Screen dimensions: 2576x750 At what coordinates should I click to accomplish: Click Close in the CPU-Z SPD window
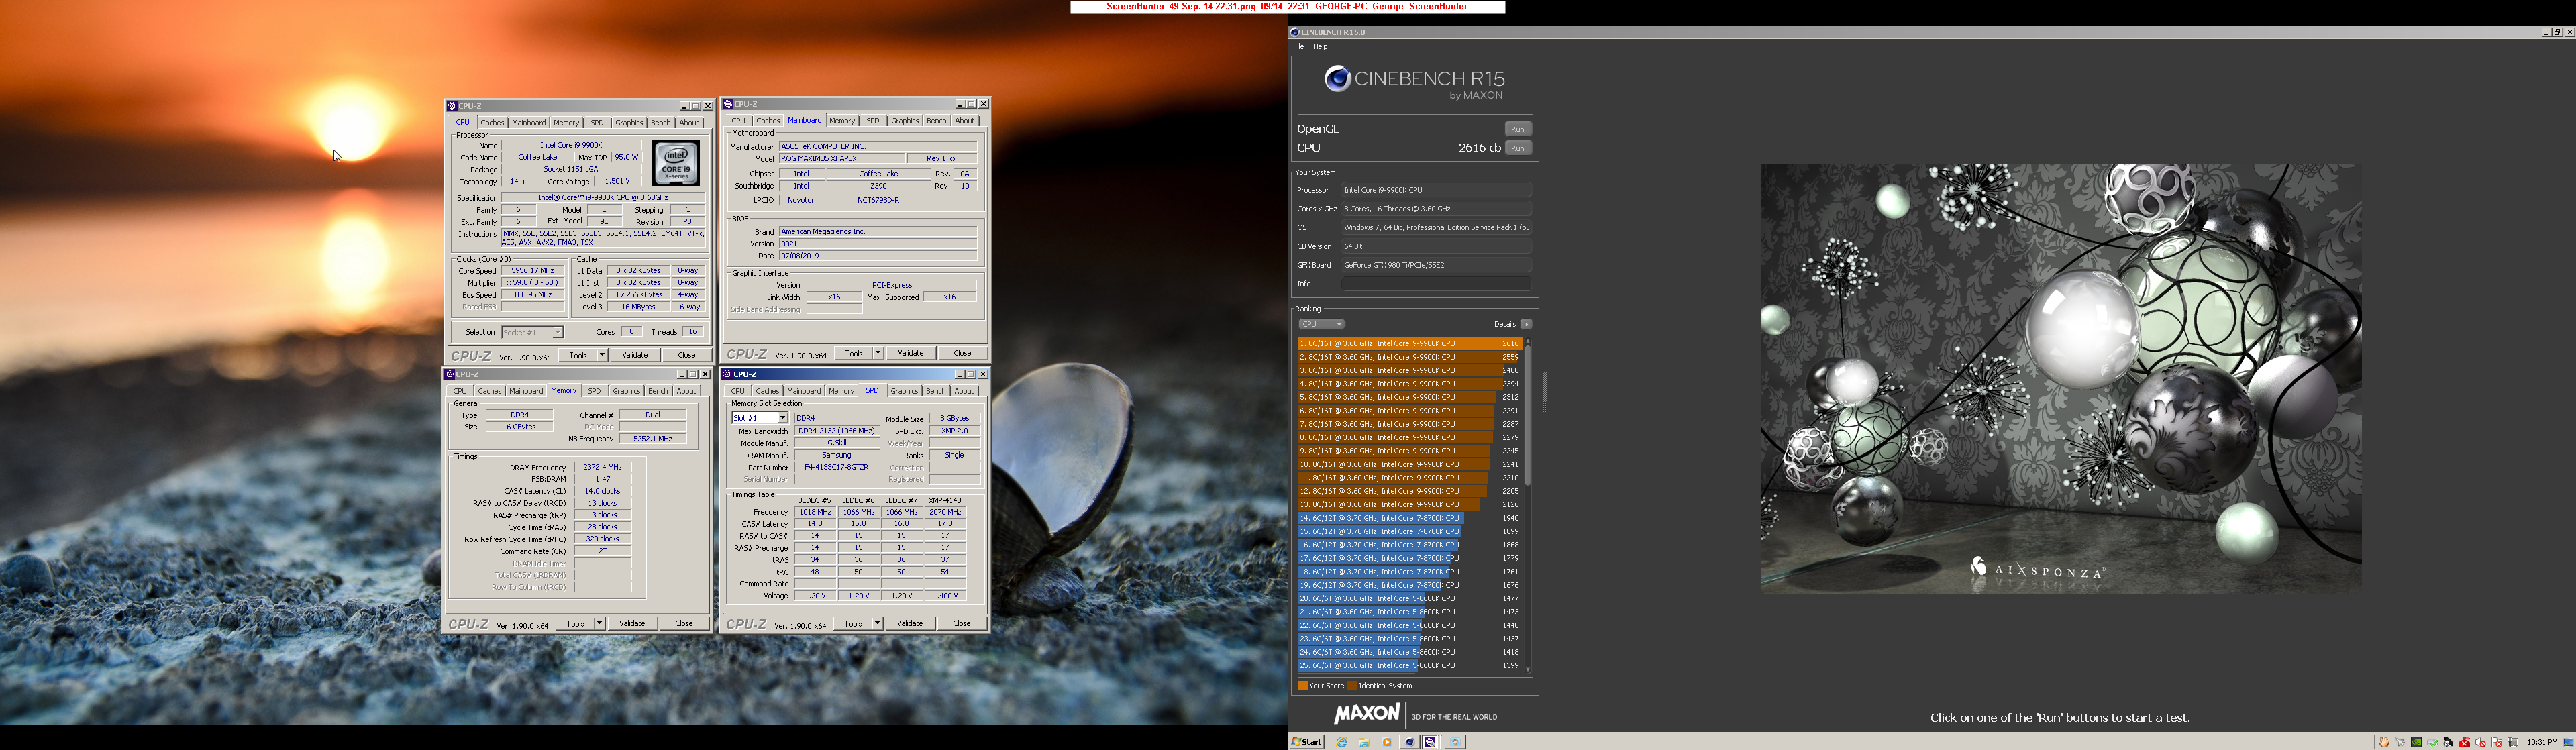pyautogui.click(x=961, y=623)
